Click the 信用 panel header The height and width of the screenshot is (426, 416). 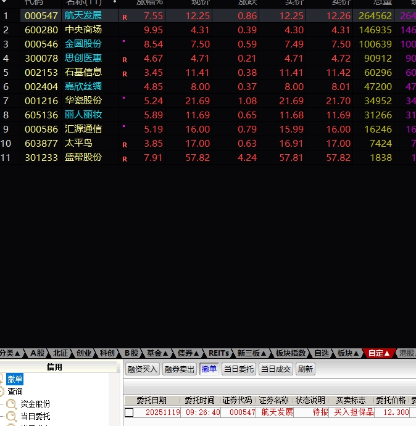point(54,367)
